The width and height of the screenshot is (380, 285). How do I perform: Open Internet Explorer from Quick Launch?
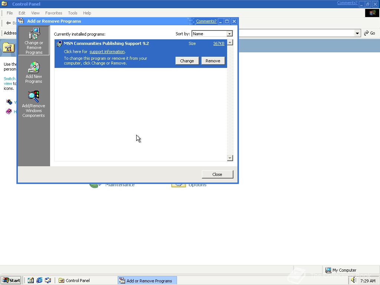[x=39, y=281]
